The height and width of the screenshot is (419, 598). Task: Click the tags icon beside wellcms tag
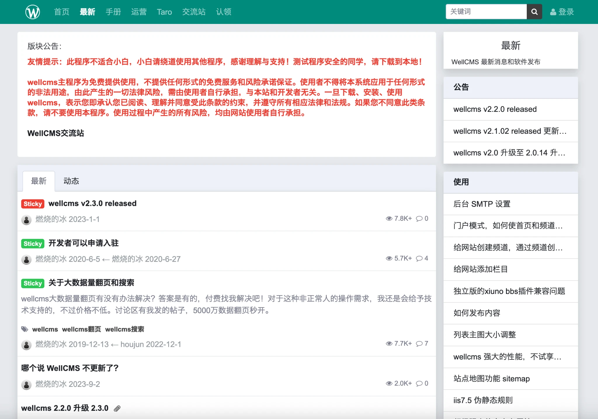pos(25,329)
